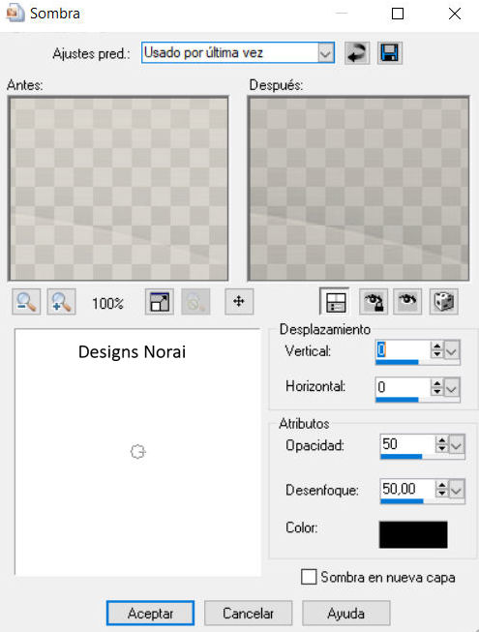This screenshot has width=479, height=632.
Task: Click the preview on image eye icon
Action: [x=407, y=302]
